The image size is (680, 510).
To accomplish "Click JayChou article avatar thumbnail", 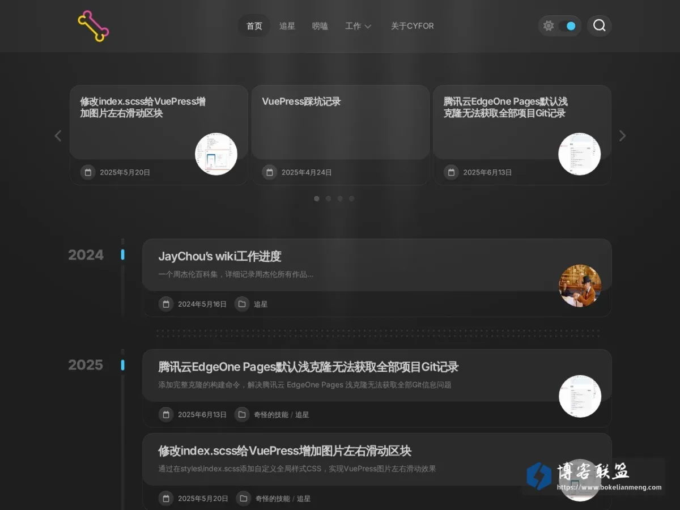I will pyautogui.click(x=580, y=286).
